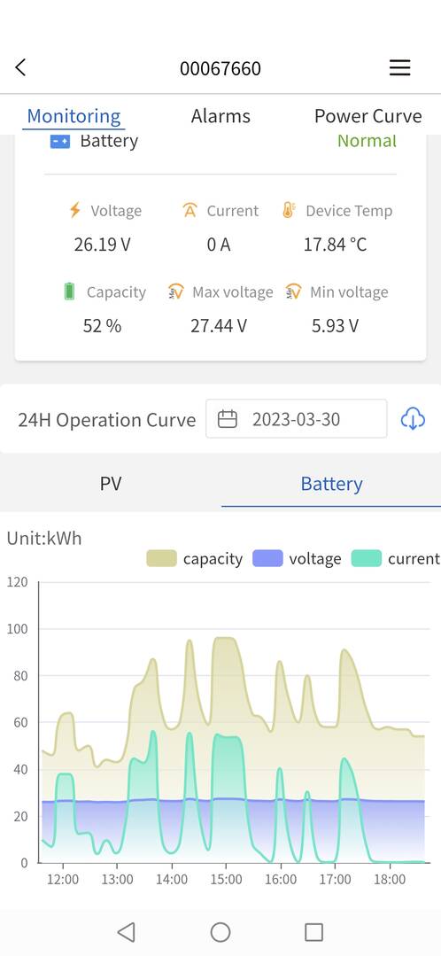Viewport: 441px width, 956px height.
Task: Tap the back arrow icon
Action: click(x=20, y=67)
